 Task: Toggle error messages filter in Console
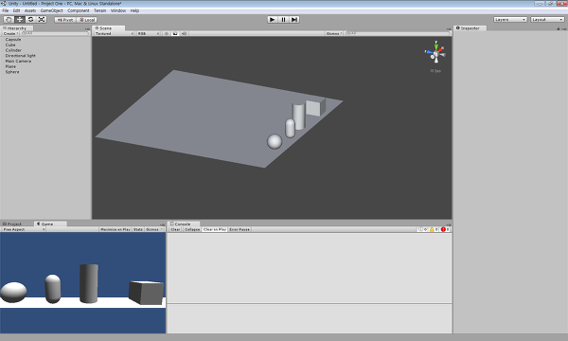tap(445, 229)
